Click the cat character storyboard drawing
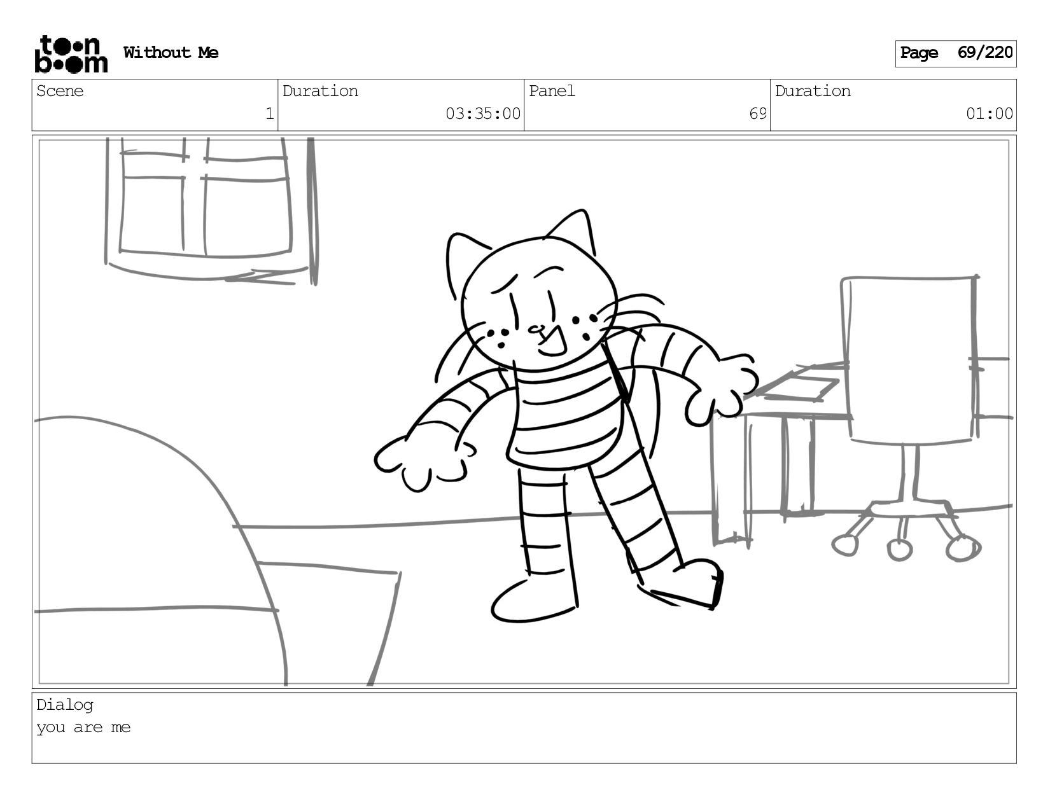Screen dimensions: 1050x811 point(566,417)
